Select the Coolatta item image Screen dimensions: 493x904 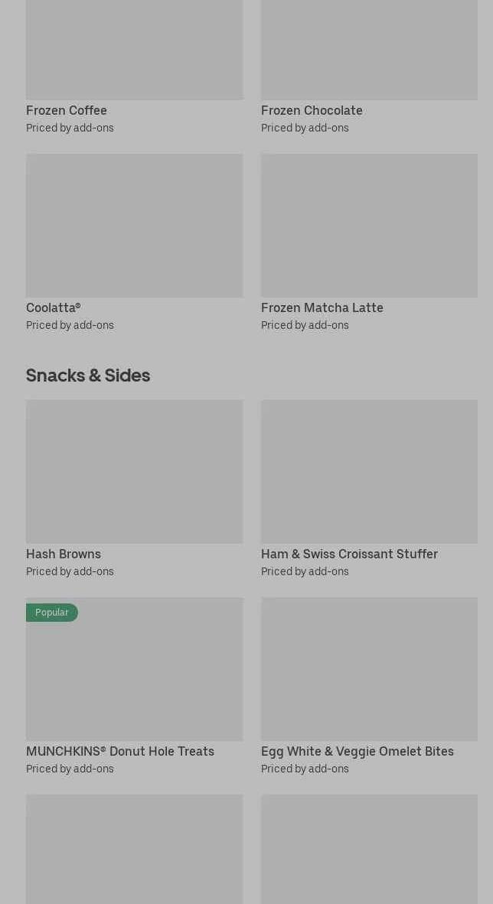pos(134,225)
